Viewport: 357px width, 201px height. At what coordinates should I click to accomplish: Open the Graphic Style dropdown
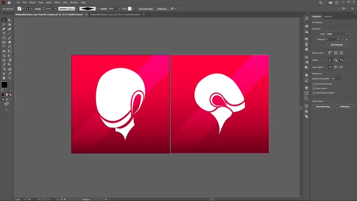coord(133,8)
